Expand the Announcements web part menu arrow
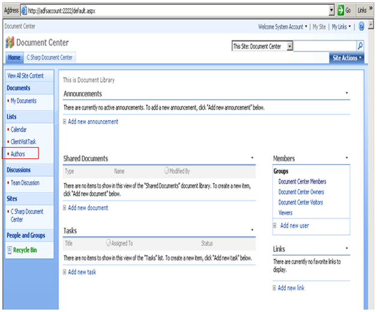Image resolution: width=377 pixels, height=312 pixels. coord(347,94)
